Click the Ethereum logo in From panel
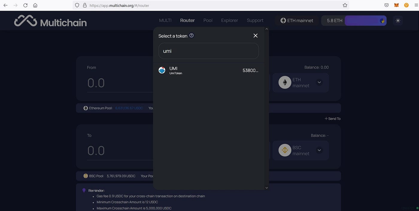Viewport: 419px width, 211px height. pos(285,82)
